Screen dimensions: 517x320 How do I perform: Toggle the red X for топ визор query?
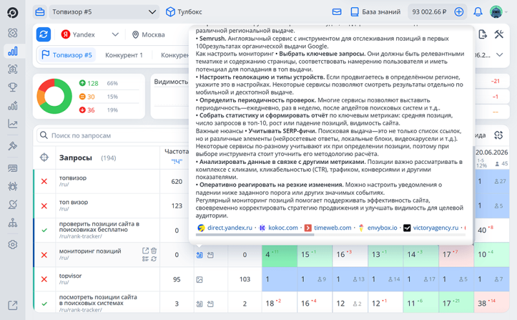click(44, 206)
